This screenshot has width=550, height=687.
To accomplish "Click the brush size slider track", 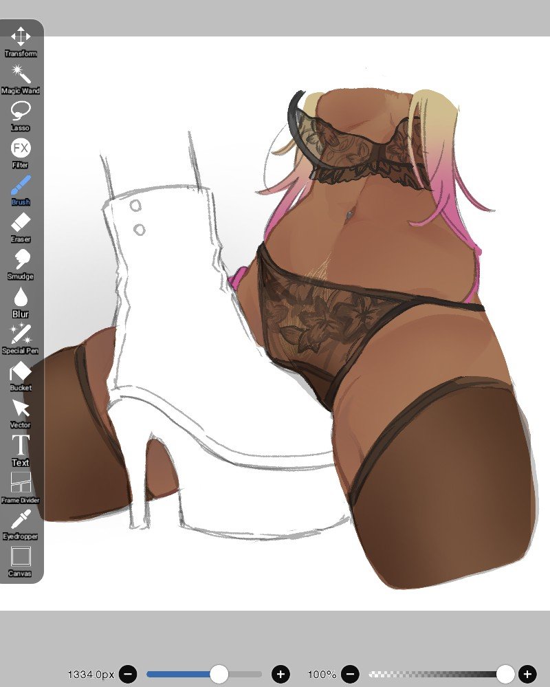I will (204, 674).
